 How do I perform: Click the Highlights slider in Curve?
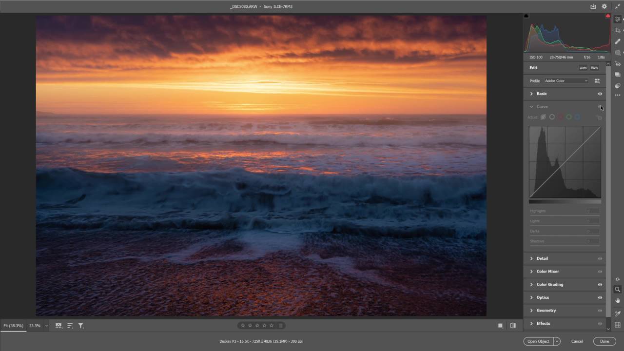(565, 214)
